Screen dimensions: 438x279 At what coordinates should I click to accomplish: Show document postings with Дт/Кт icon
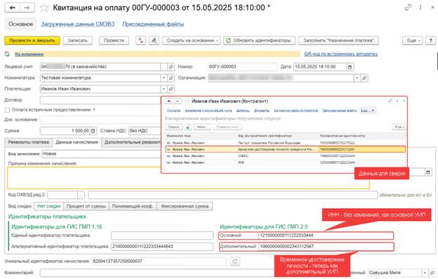click(x=141, y=41)
